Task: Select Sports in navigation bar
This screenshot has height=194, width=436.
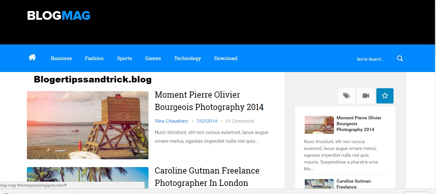Action: click(124, 58)
